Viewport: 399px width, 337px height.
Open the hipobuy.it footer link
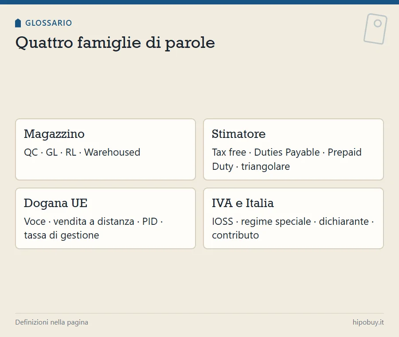[368, 322]
